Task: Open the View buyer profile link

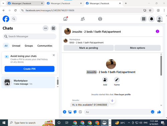Action: [122, 95]
